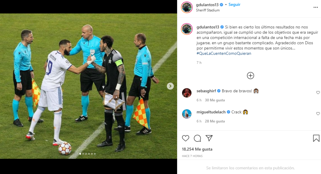The image size is (321, 174).
Task: View the 30 Me gusta on sebasghirf's comment
Action: 215,100
